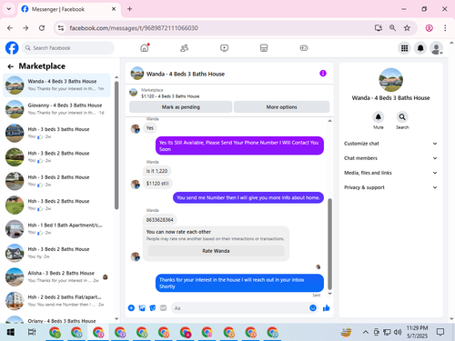This screenshot has width=455, height=341.
Task: Click the install app icon in address bar
Action: (379, 28)
